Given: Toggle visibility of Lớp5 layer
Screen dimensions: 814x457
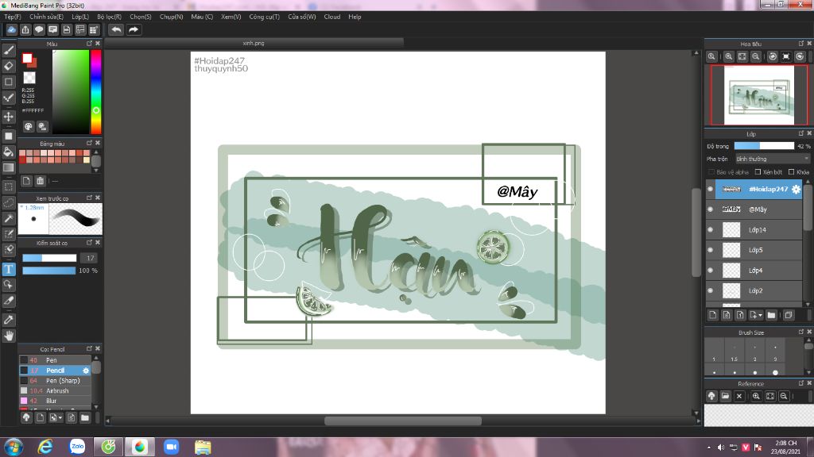Looking at the screenshot, I should pos(710,250).
